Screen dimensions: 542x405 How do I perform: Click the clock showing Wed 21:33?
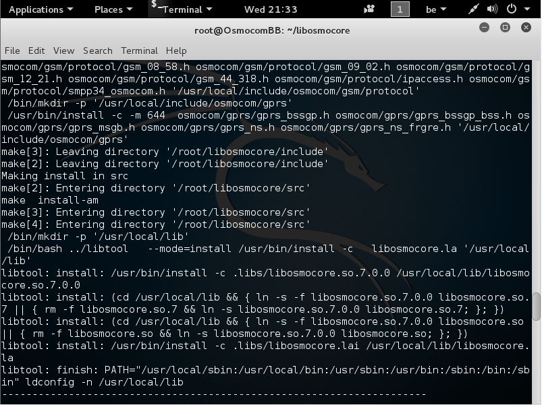pyautogui.click(x=271, y=9)
